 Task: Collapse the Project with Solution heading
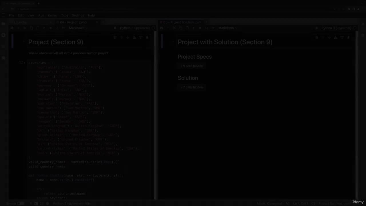click(x=173, y=41)
